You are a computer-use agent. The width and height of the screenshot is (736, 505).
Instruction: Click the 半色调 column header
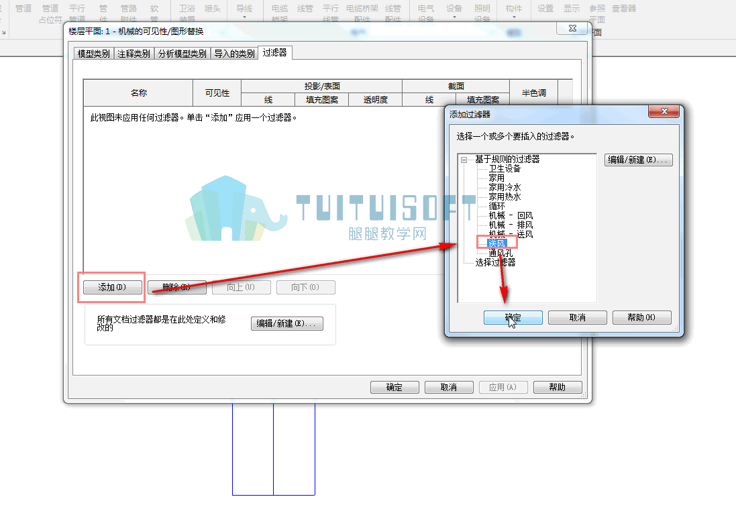pyautogui.click(x=534, y=93)
